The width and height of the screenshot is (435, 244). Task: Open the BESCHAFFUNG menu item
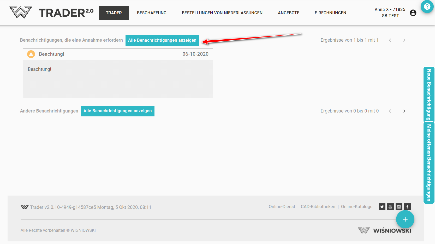coord(152,13)
